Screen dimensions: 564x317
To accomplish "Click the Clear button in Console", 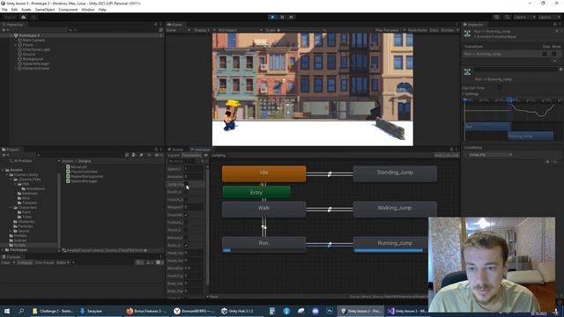I will coord(6,262).
